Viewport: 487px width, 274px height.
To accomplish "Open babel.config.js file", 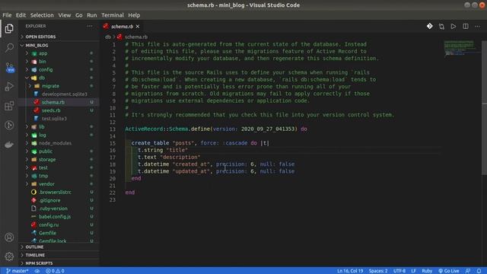I will (x=59, y=216).
